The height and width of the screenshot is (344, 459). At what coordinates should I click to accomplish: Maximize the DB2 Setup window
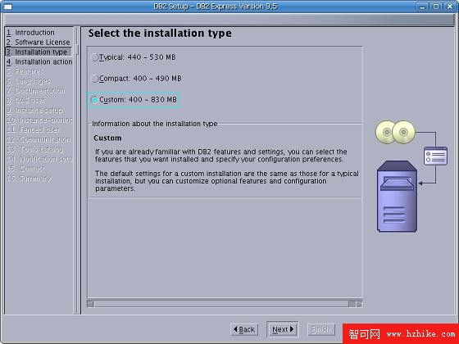click(x=436, y=7)
